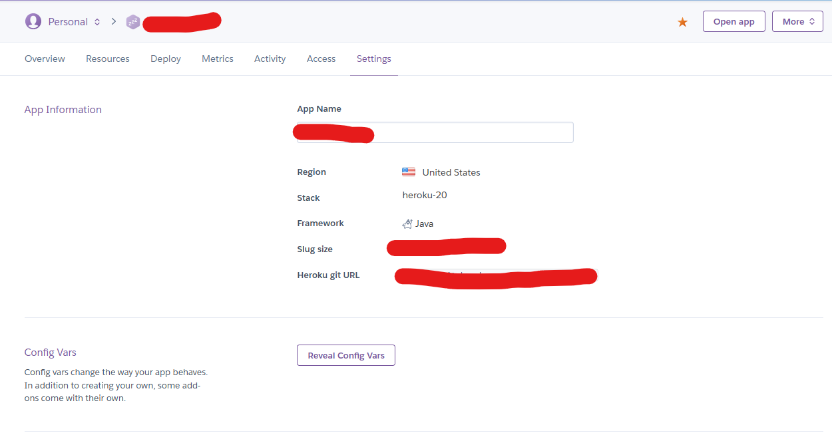Select the Access tab
The width and height of the screenshot is (832, 439).
coord(321,59)
